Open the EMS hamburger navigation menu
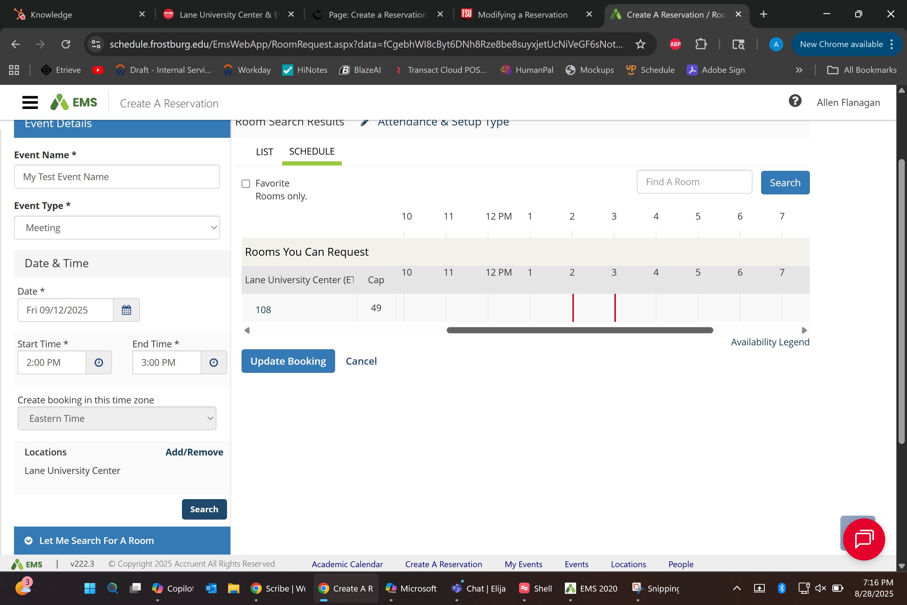Screen dimensions: 907x605 pos(30,103)
